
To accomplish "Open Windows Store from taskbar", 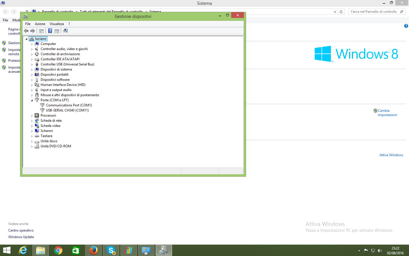I will tap(76, 250).
